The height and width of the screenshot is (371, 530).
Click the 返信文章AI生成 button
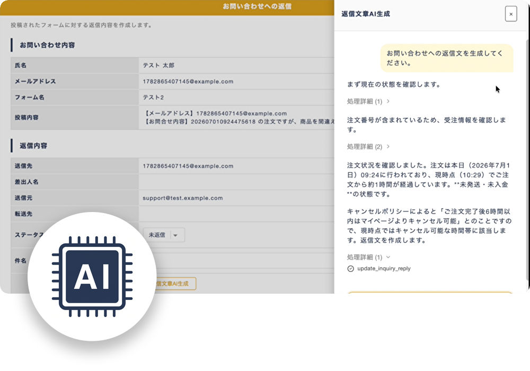click(x=175, y=284)
